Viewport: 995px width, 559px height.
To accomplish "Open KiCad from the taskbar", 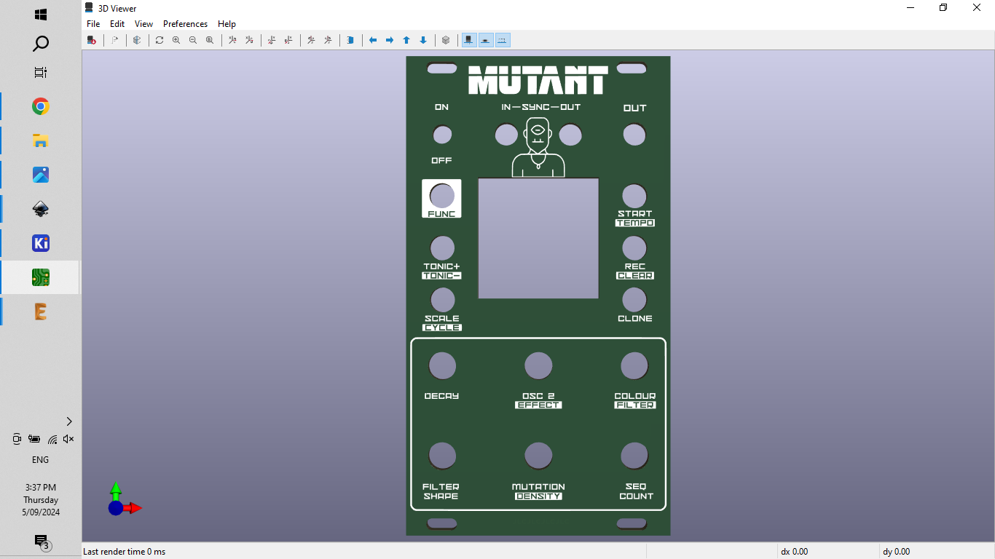I will tap(40, 242).
